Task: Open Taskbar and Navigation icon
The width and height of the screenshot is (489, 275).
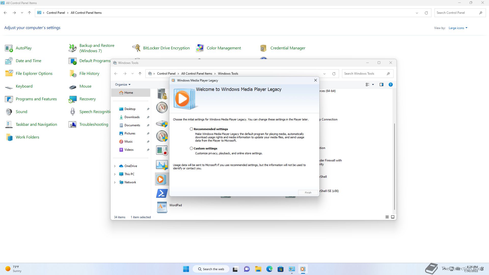Action: (x=9, y=125)
